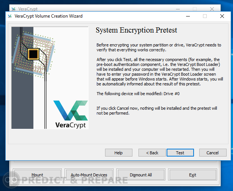Viewport: 233px width, 191px height.
Task: Click Dismount All in VeraCrypt main window
Action: 141,175
